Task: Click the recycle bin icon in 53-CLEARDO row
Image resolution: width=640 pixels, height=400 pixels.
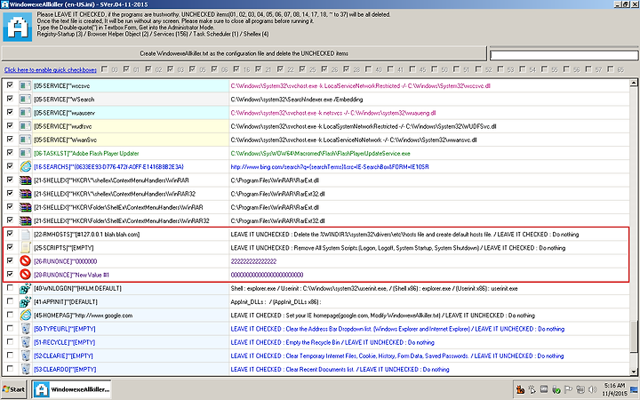Action: point(25,369)
